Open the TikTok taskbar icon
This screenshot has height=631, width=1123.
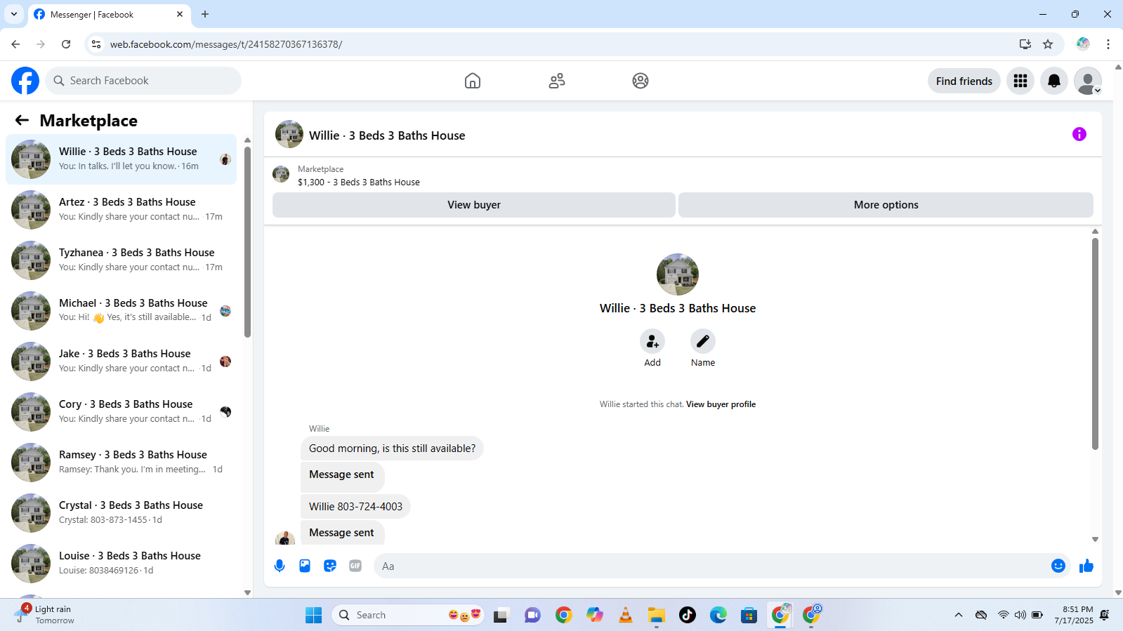coord(688,615)
